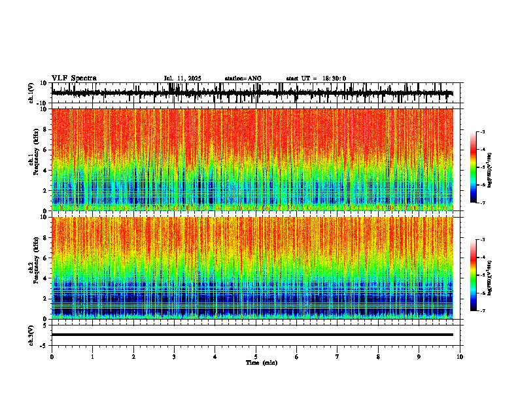Click the "3" minute tick on time axis

point(174,357)
